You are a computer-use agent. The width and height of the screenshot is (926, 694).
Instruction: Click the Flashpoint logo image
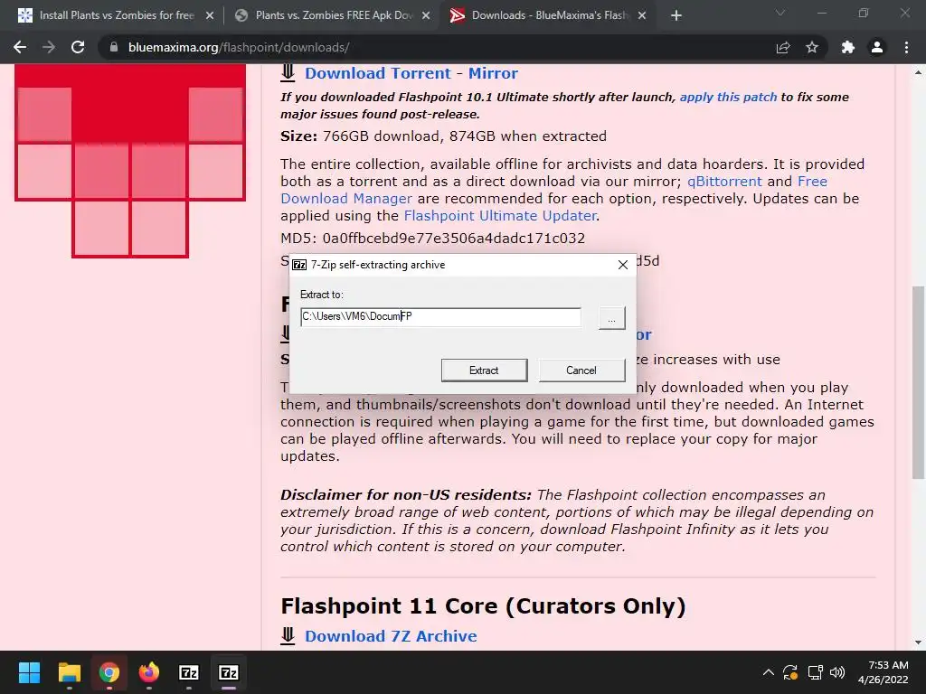130,161
